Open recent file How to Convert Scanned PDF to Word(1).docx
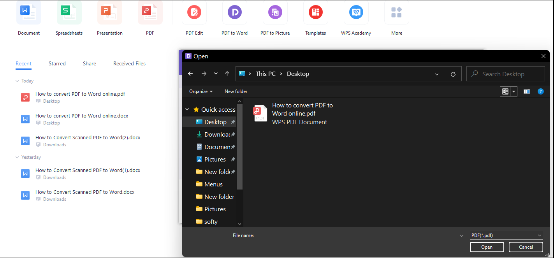Viewport: 554px width, 258px height. click(88, 170)
